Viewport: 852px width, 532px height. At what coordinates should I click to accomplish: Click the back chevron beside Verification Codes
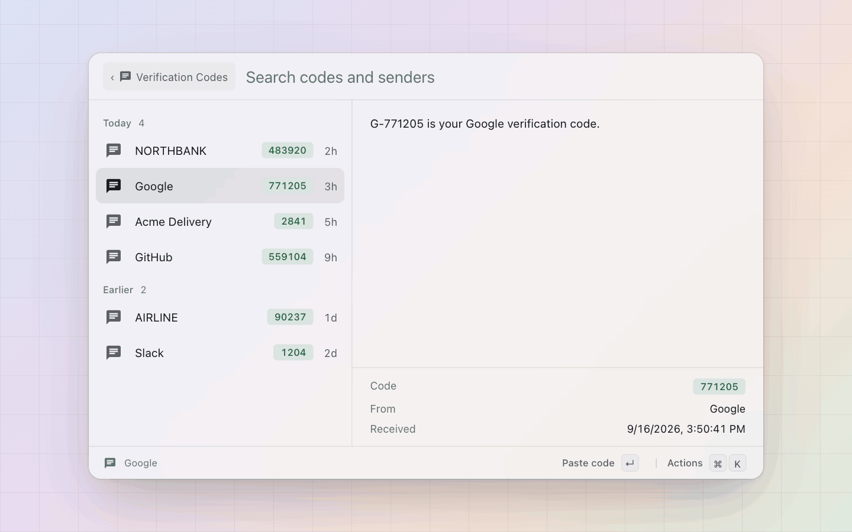[112, 77]
